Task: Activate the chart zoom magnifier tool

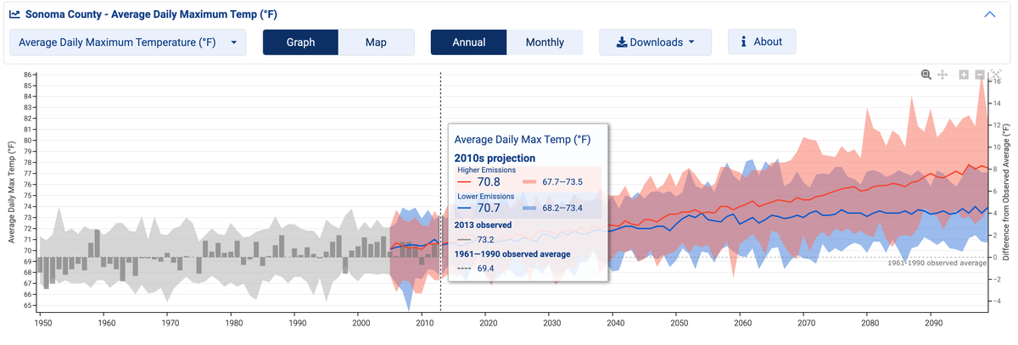Action: 926,75
